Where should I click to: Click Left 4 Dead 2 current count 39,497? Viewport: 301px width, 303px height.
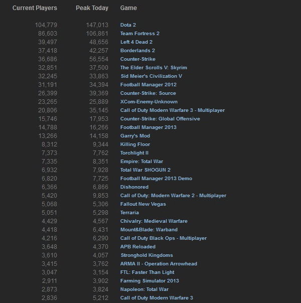pyautogui.click(x=48, y=42)
